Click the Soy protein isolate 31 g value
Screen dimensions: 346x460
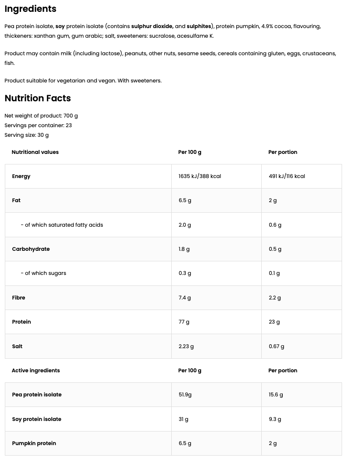(183, 419)
